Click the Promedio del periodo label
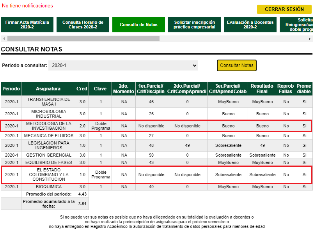 coord(49,194)
